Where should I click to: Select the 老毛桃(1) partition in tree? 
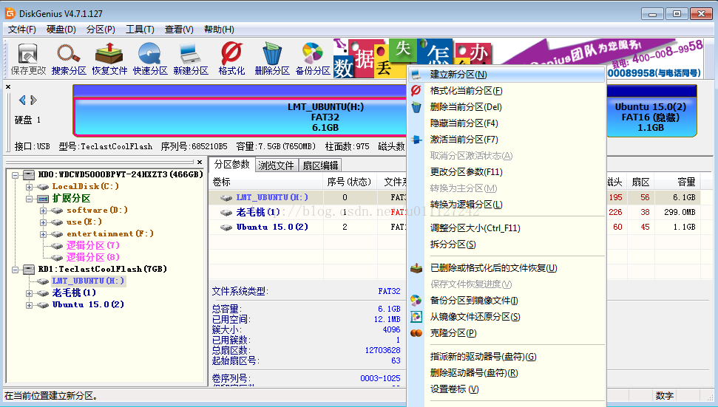click(x=74, y=293)
